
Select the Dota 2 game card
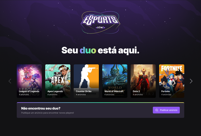[x=143, y=81]
